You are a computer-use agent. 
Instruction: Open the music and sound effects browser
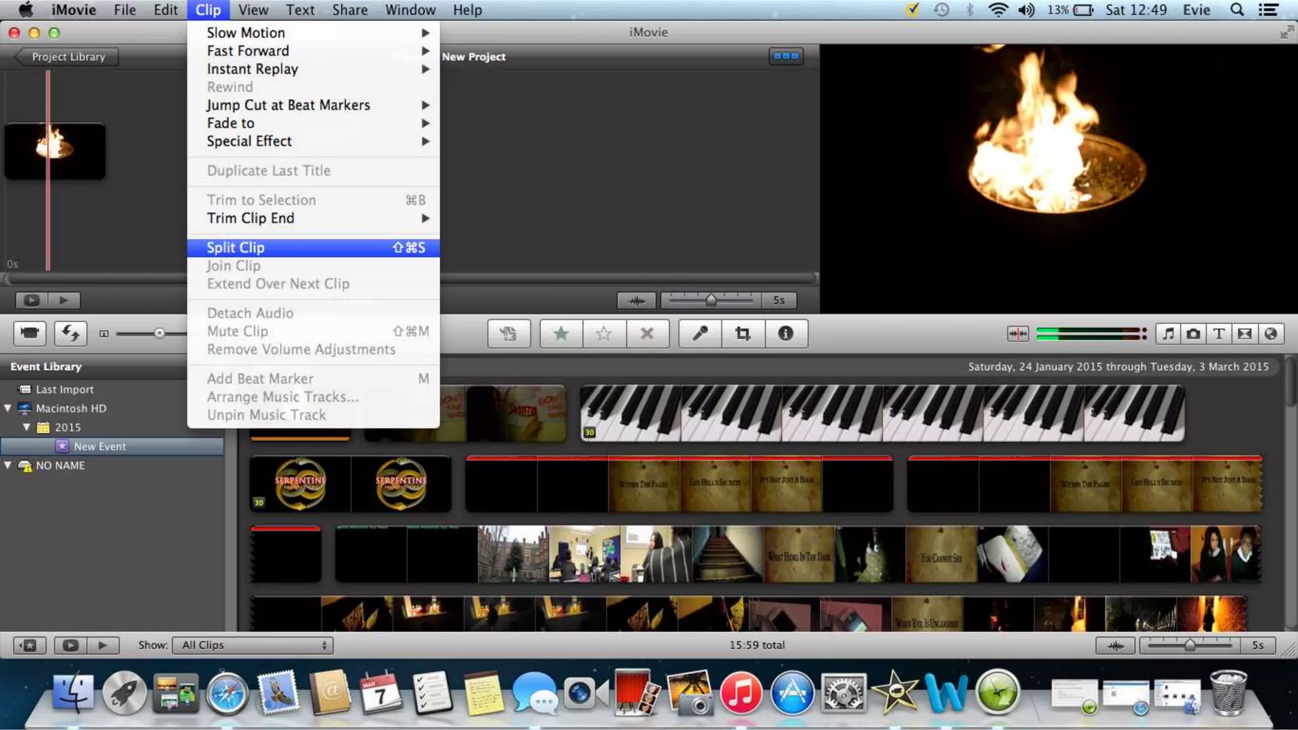pyautogui.click(x=1168, y=334)
